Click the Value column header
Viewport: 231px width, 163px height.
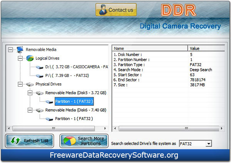pos(206,48)
